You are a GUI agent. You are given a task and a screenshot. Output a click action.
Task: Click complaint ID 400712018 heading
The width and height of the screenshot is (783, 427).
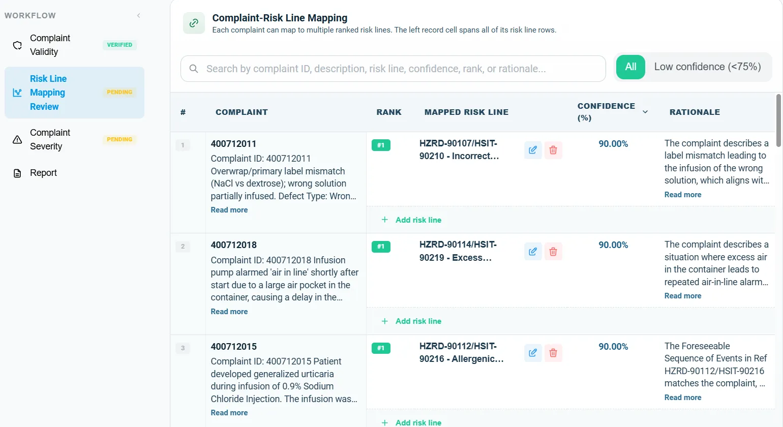tap(234, 245)
